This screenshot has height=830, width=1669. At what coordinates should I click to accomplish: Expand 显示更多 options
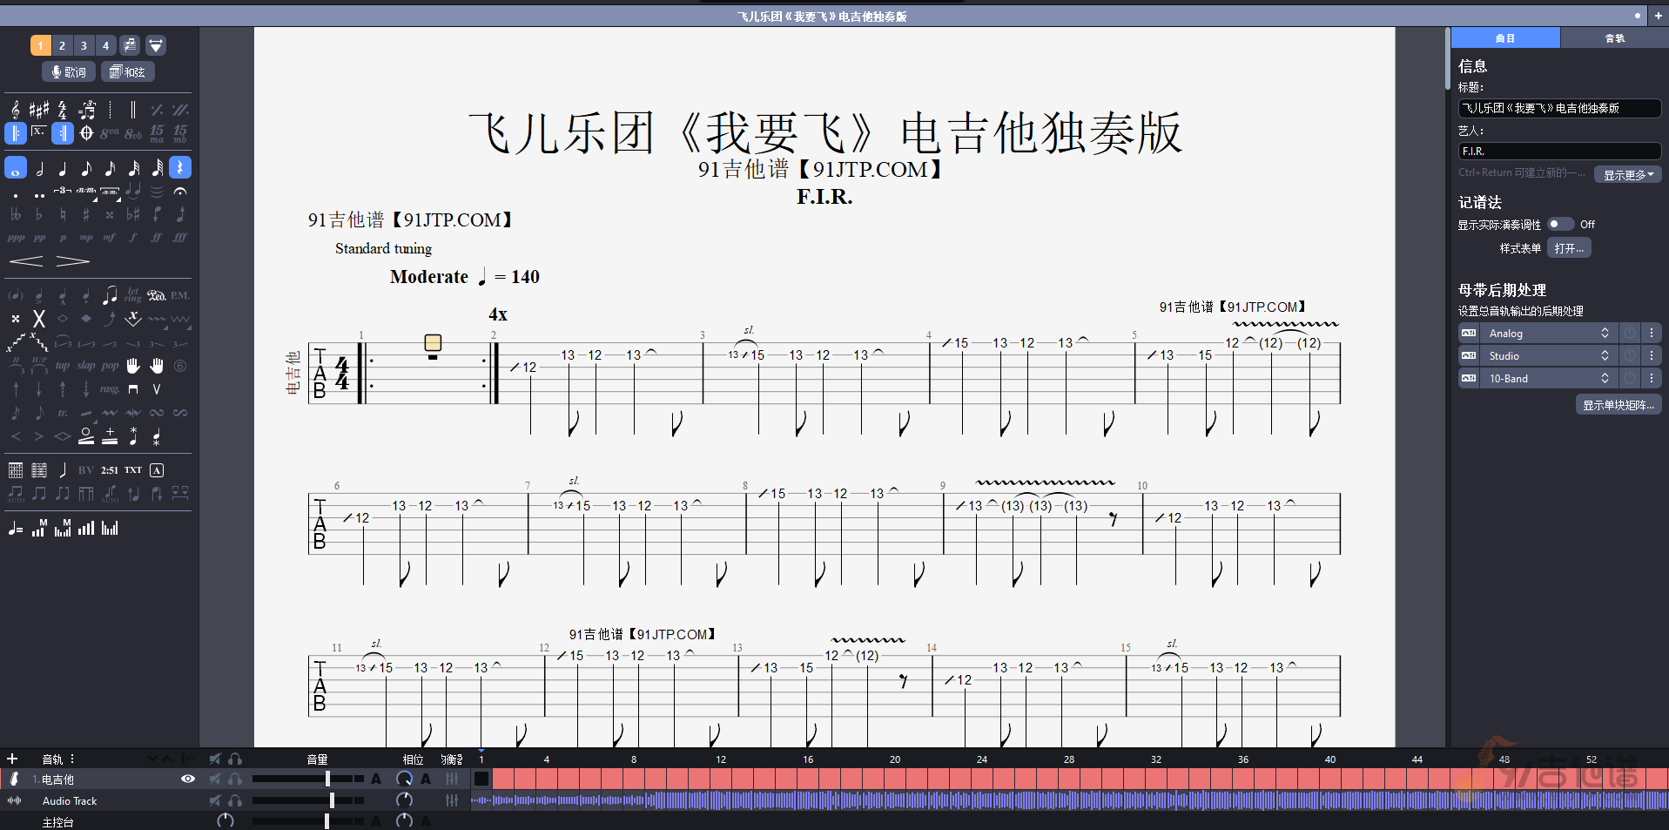[x=1628, y=174]
